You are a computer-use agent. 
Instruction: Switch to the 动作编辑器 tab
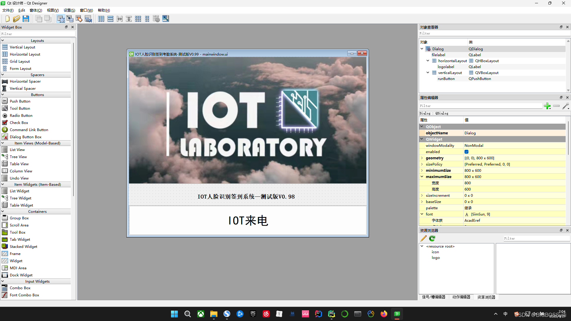pos(461,297)
